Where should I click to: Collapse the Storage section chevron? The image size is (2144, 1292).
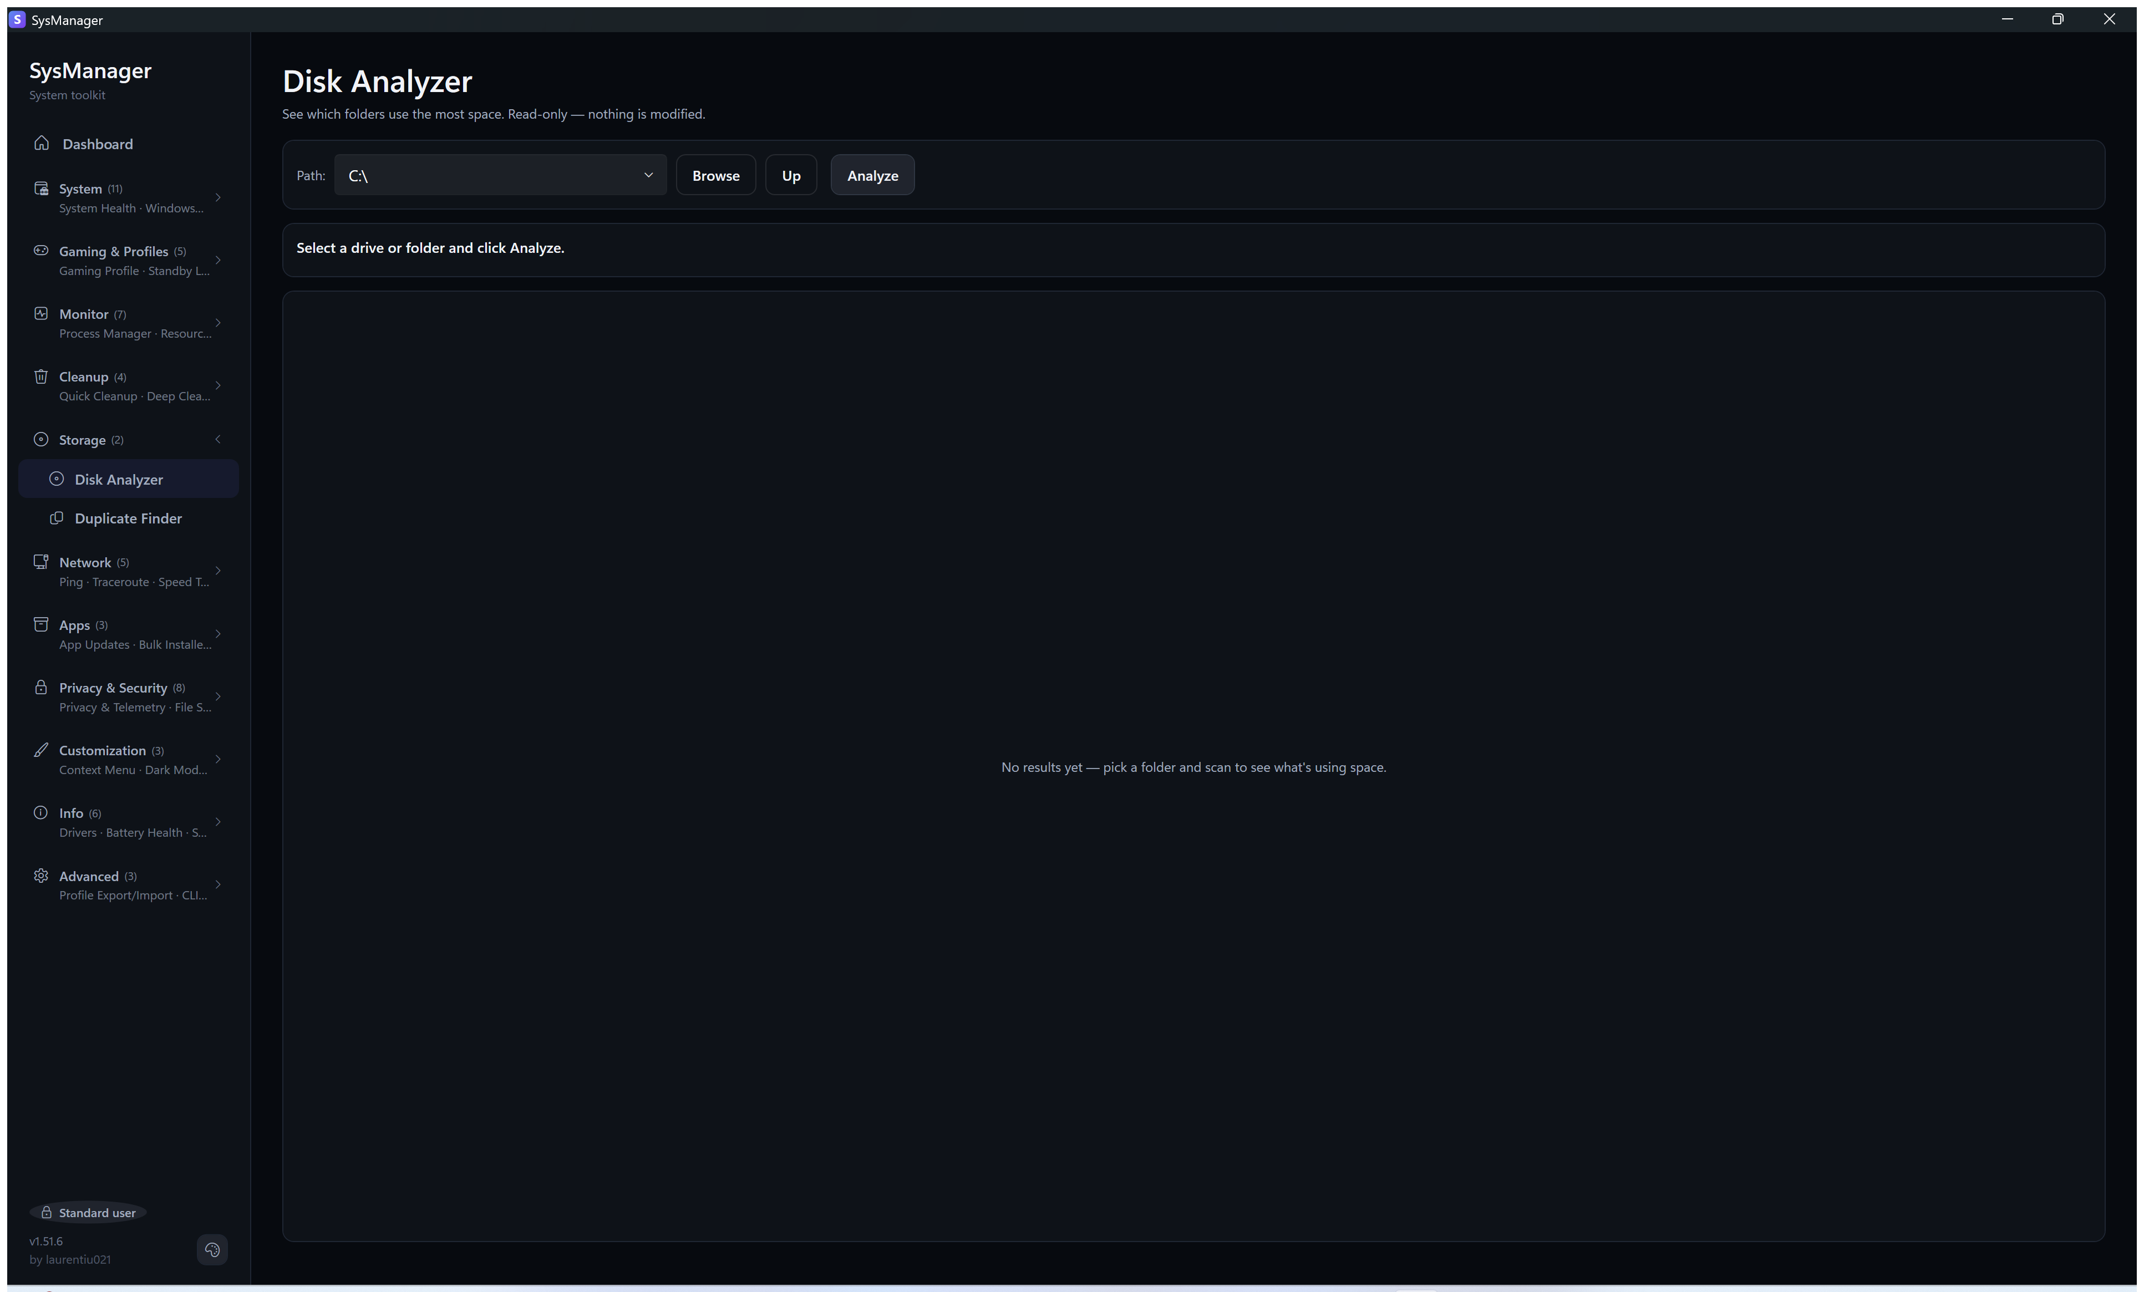coord(217,439)
